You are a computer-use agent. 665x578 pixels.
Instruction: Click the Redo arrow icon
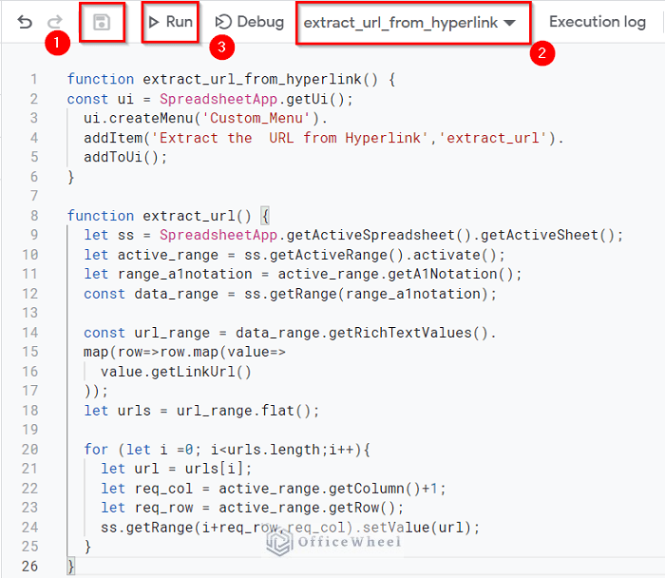55,22
